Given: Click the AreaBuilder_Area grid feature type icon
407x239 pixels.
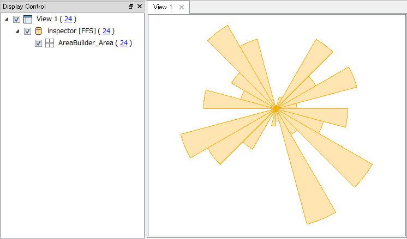Looking at the screenshot, I should (x=49, y=43).
